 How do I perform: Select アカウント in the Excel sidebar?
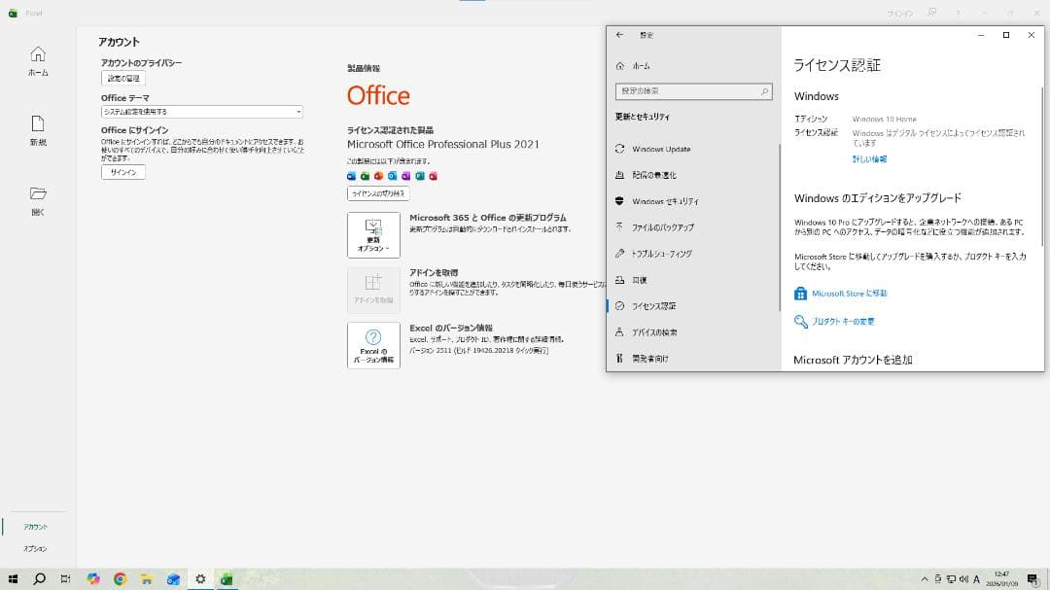point(36,527)
